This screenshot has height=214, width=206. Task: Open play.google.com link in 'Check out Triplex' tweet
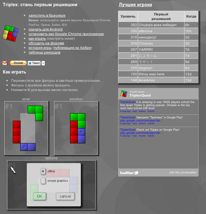click(x=141, y=133)
